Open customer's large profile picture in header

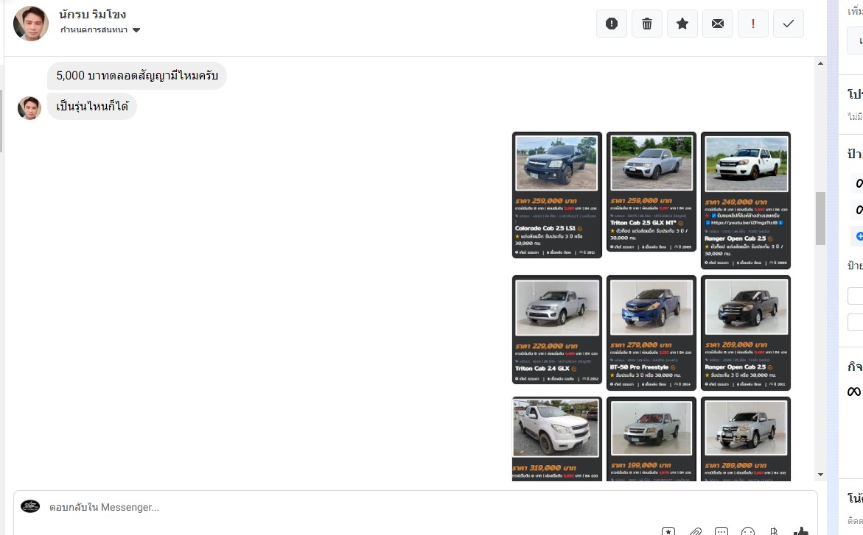point(31,24)
